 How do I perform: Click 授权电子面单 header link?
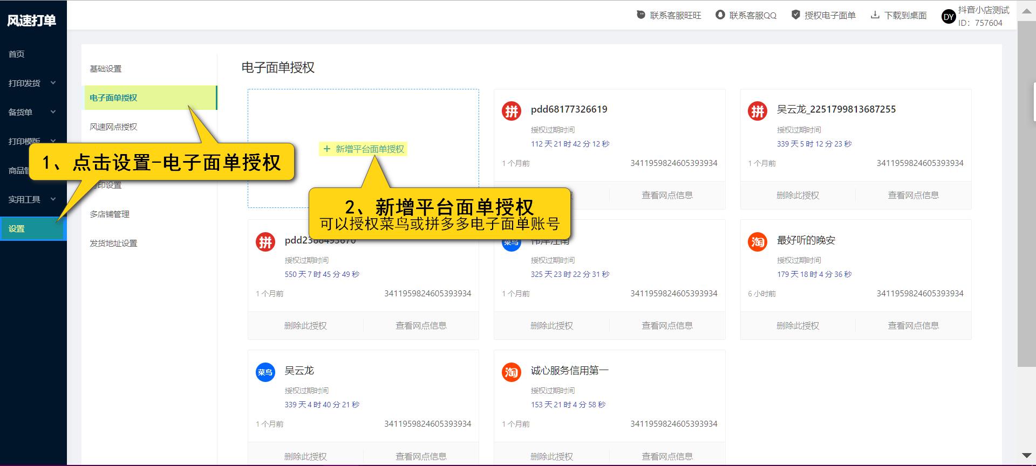point(830,16)
